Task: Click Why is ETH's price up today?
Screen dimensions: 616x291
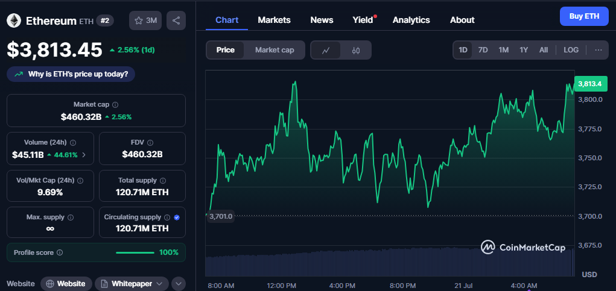Action: (71, 74)
